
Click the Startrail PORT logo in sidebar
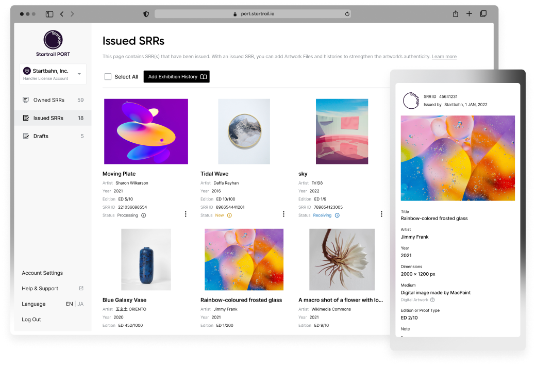(x=53, y=40)
